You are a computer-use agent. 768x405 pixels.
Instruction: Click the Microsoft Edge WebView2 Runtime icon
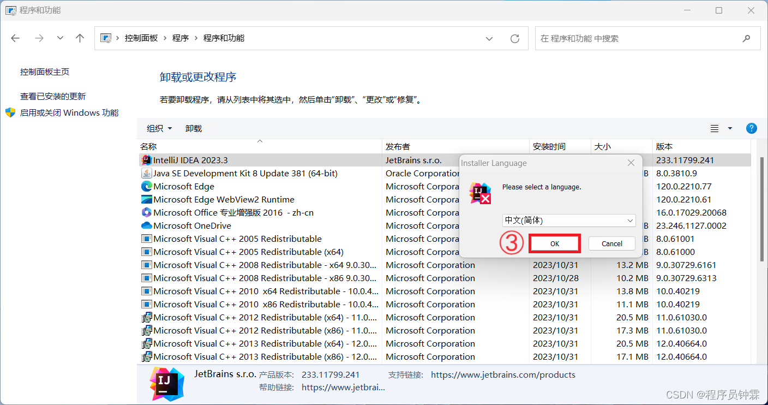coord(146,199)
